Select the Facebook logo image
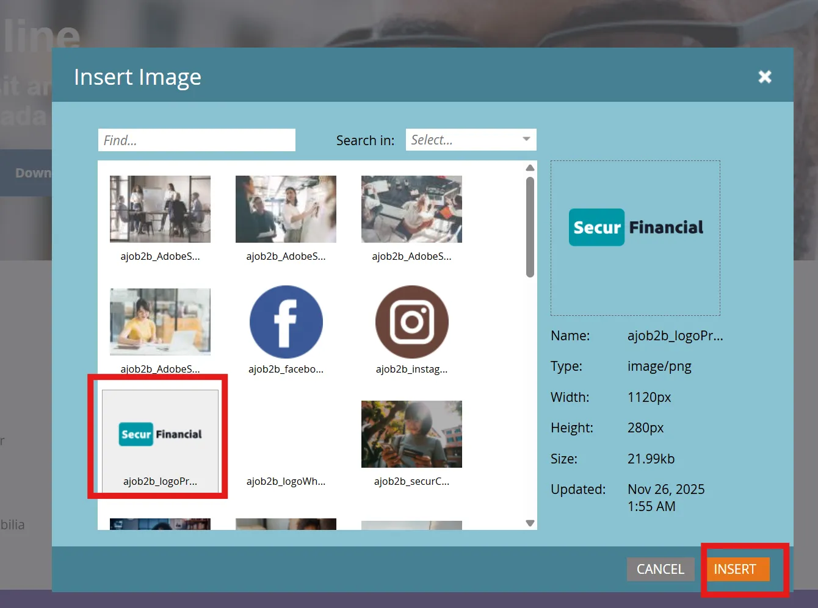 pos(286,322)
